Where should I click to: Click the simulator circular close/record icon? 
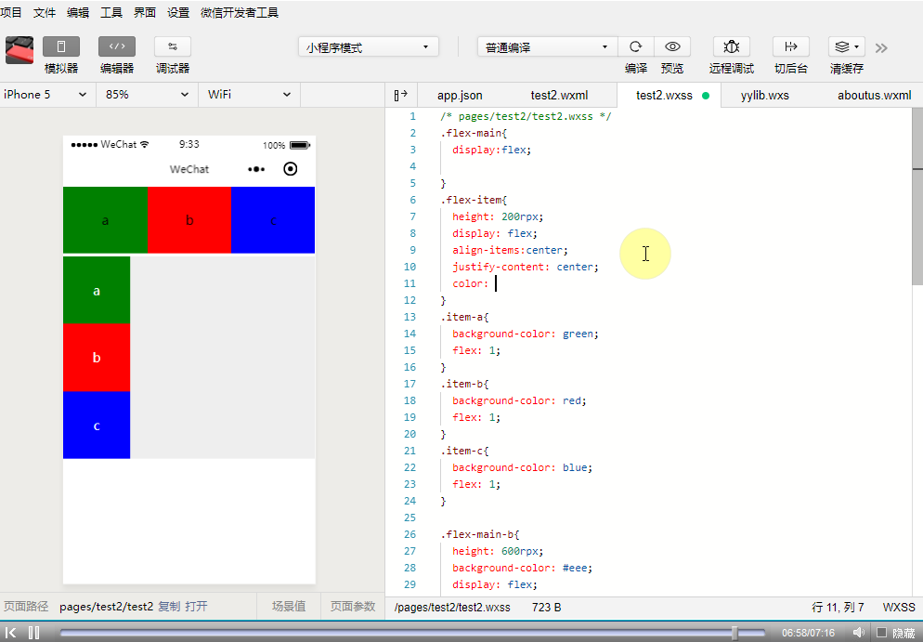tap(291, 169)
